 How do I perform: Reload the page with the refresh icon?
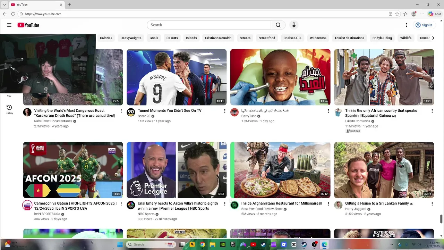[x=13, y=14]
